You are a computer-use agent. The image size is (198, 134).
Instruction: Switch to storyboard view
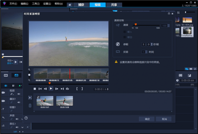coord(6,75)
